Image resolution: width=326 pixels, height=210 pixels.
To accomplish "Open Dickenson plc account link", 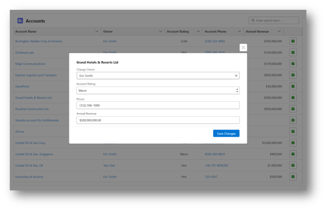I will (x=25, y=52).
